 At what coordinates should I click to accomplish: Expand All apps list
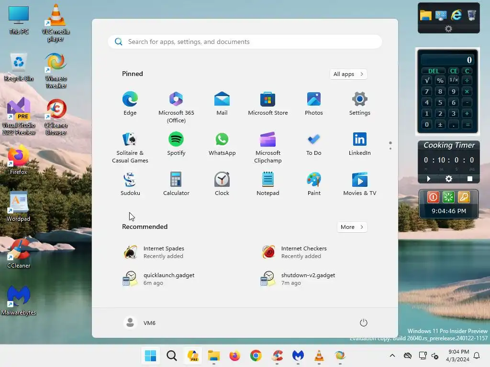tap(348, 74)
